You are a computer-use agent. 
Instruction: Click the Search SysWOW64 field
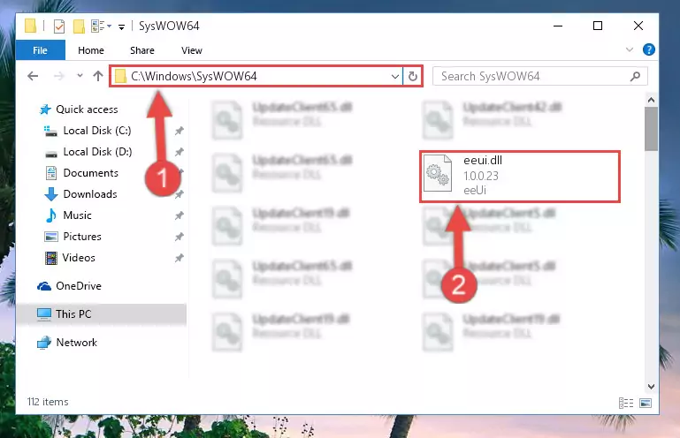pyautogui.click(x=540, y=76)
